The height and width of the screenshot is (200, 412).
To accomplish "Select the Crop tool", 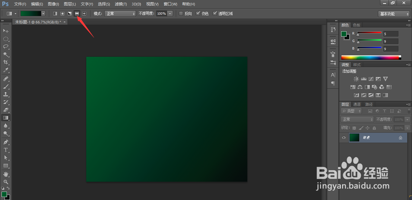I will pos(6,62).
